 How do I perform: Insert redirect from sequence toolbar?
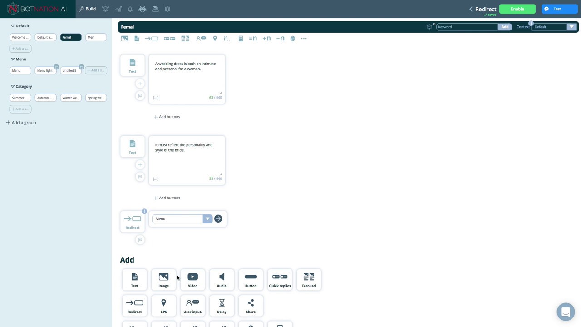tap(152, 39)
